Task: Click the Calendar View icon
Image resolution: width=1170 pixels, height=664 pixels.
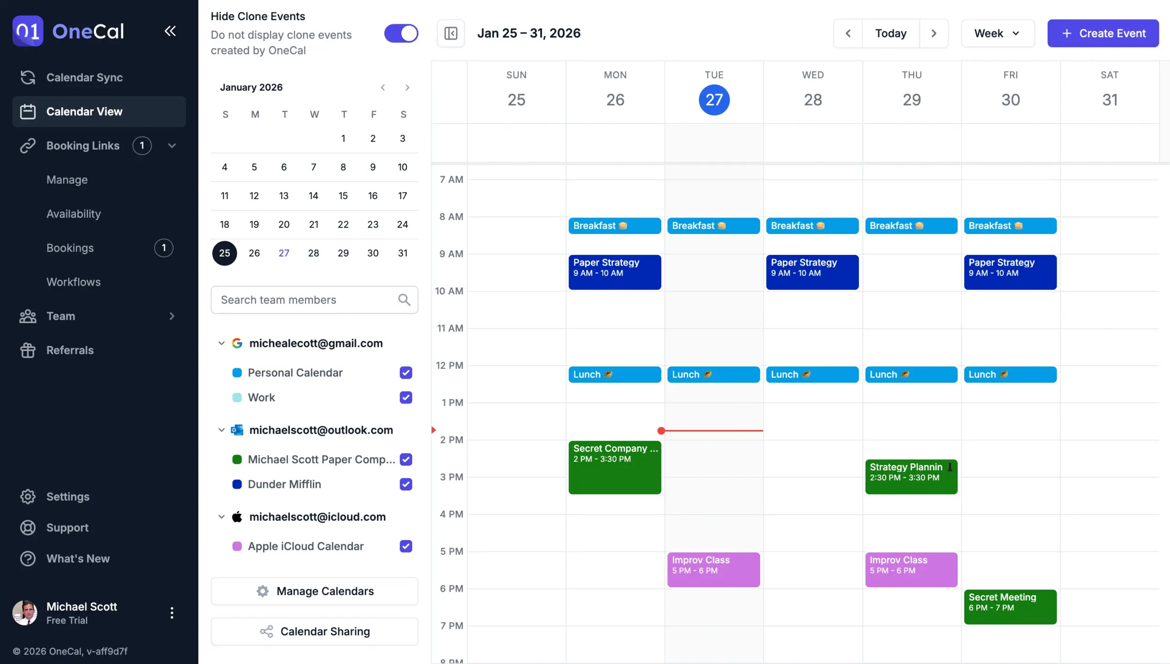Action: tap(28, 112)
